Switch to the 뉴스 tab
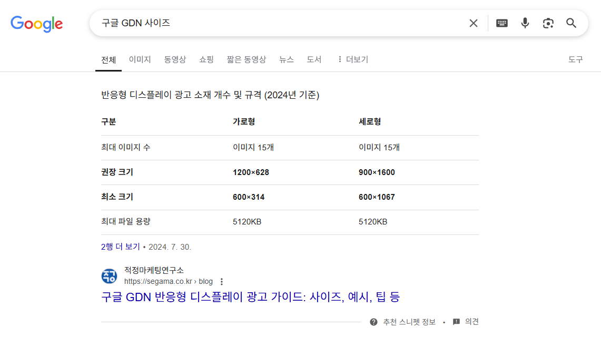601x338 pixels. tap(287, 59)
